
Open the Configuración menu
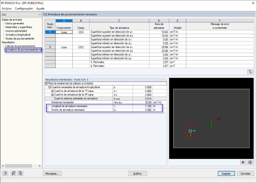point(24,8)
